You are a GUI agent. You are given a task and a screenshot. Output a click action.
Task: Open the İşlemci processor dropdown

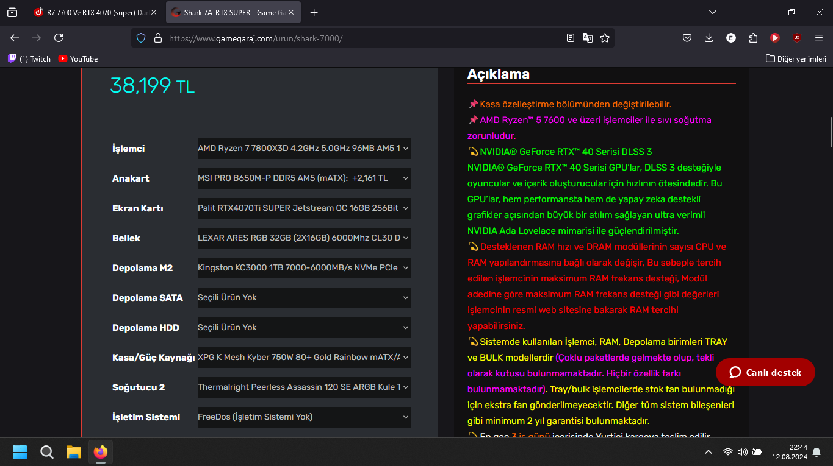[304, 148]
